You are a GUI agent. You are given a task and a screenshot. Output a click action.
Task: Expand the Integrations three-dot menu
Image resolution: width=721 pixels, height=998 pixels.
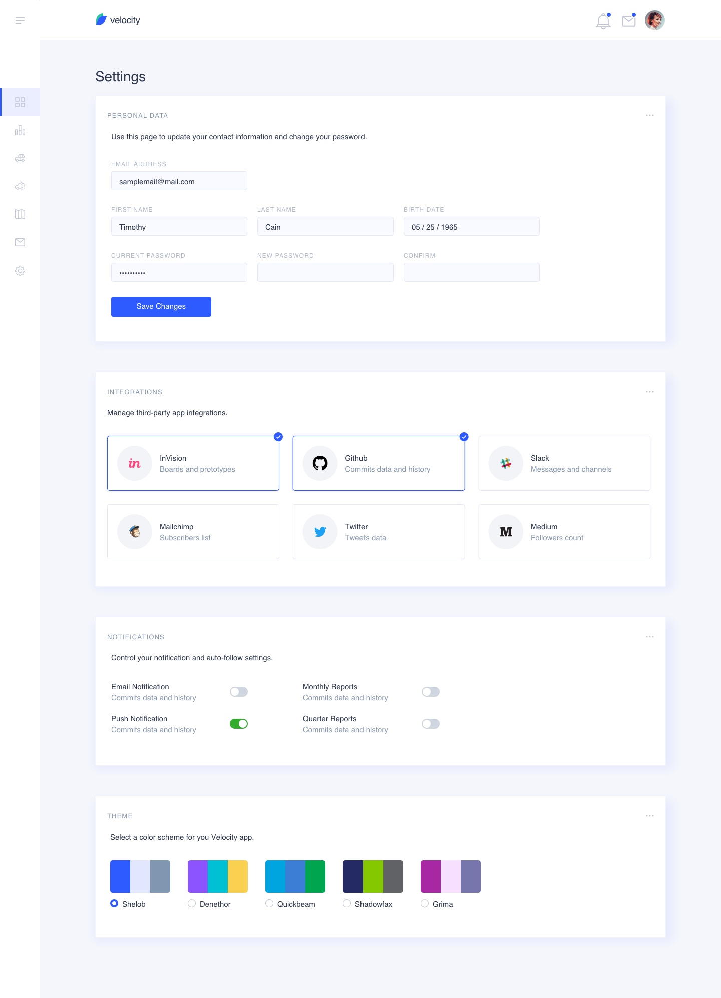[649, 392]
